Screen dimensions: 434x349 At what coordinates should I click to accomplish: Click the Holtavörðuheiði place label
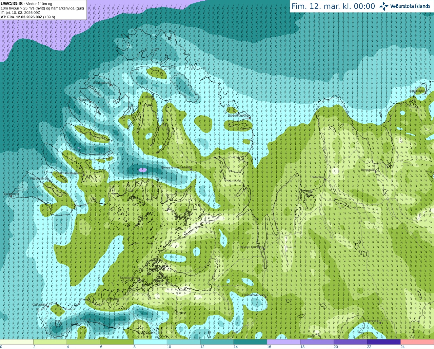[254, 295]
